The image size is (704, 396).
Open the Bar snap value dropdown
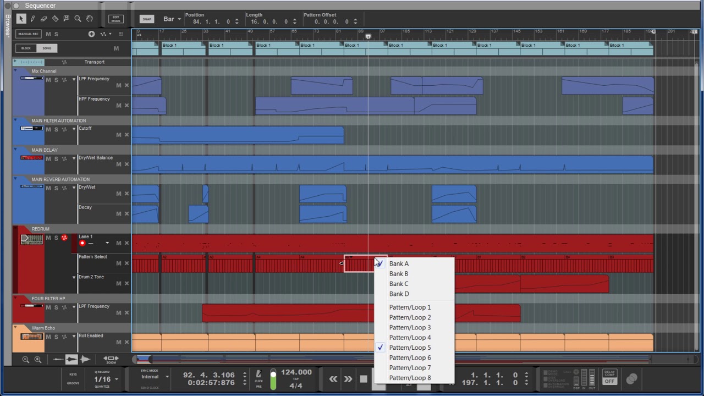(x=172, y=19)
